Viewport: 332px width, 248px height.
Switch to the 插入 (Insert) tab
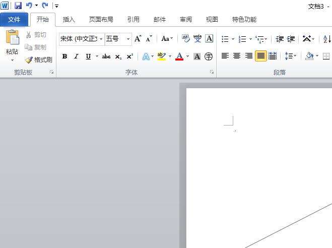point(69,20)
